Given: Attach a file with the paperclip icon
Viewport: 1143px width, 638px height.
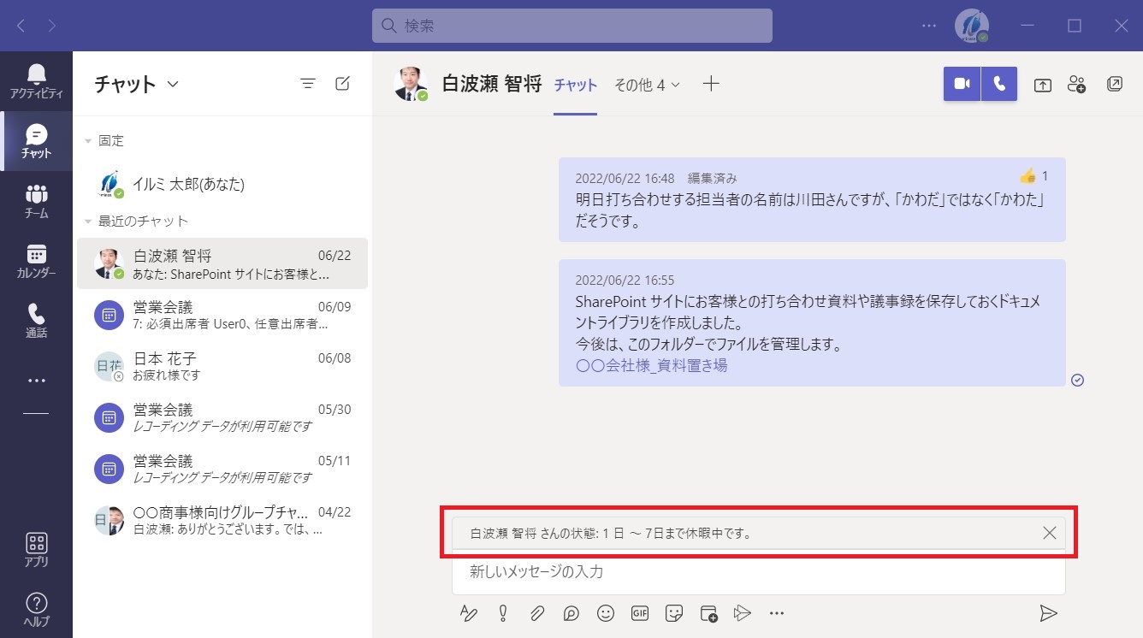Looking at the screenshot, I should pyautogui.click(x=536, y=613).
